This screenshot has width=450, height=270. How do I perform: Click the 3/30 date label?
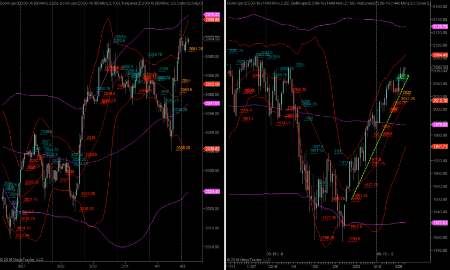pos(93,266)
